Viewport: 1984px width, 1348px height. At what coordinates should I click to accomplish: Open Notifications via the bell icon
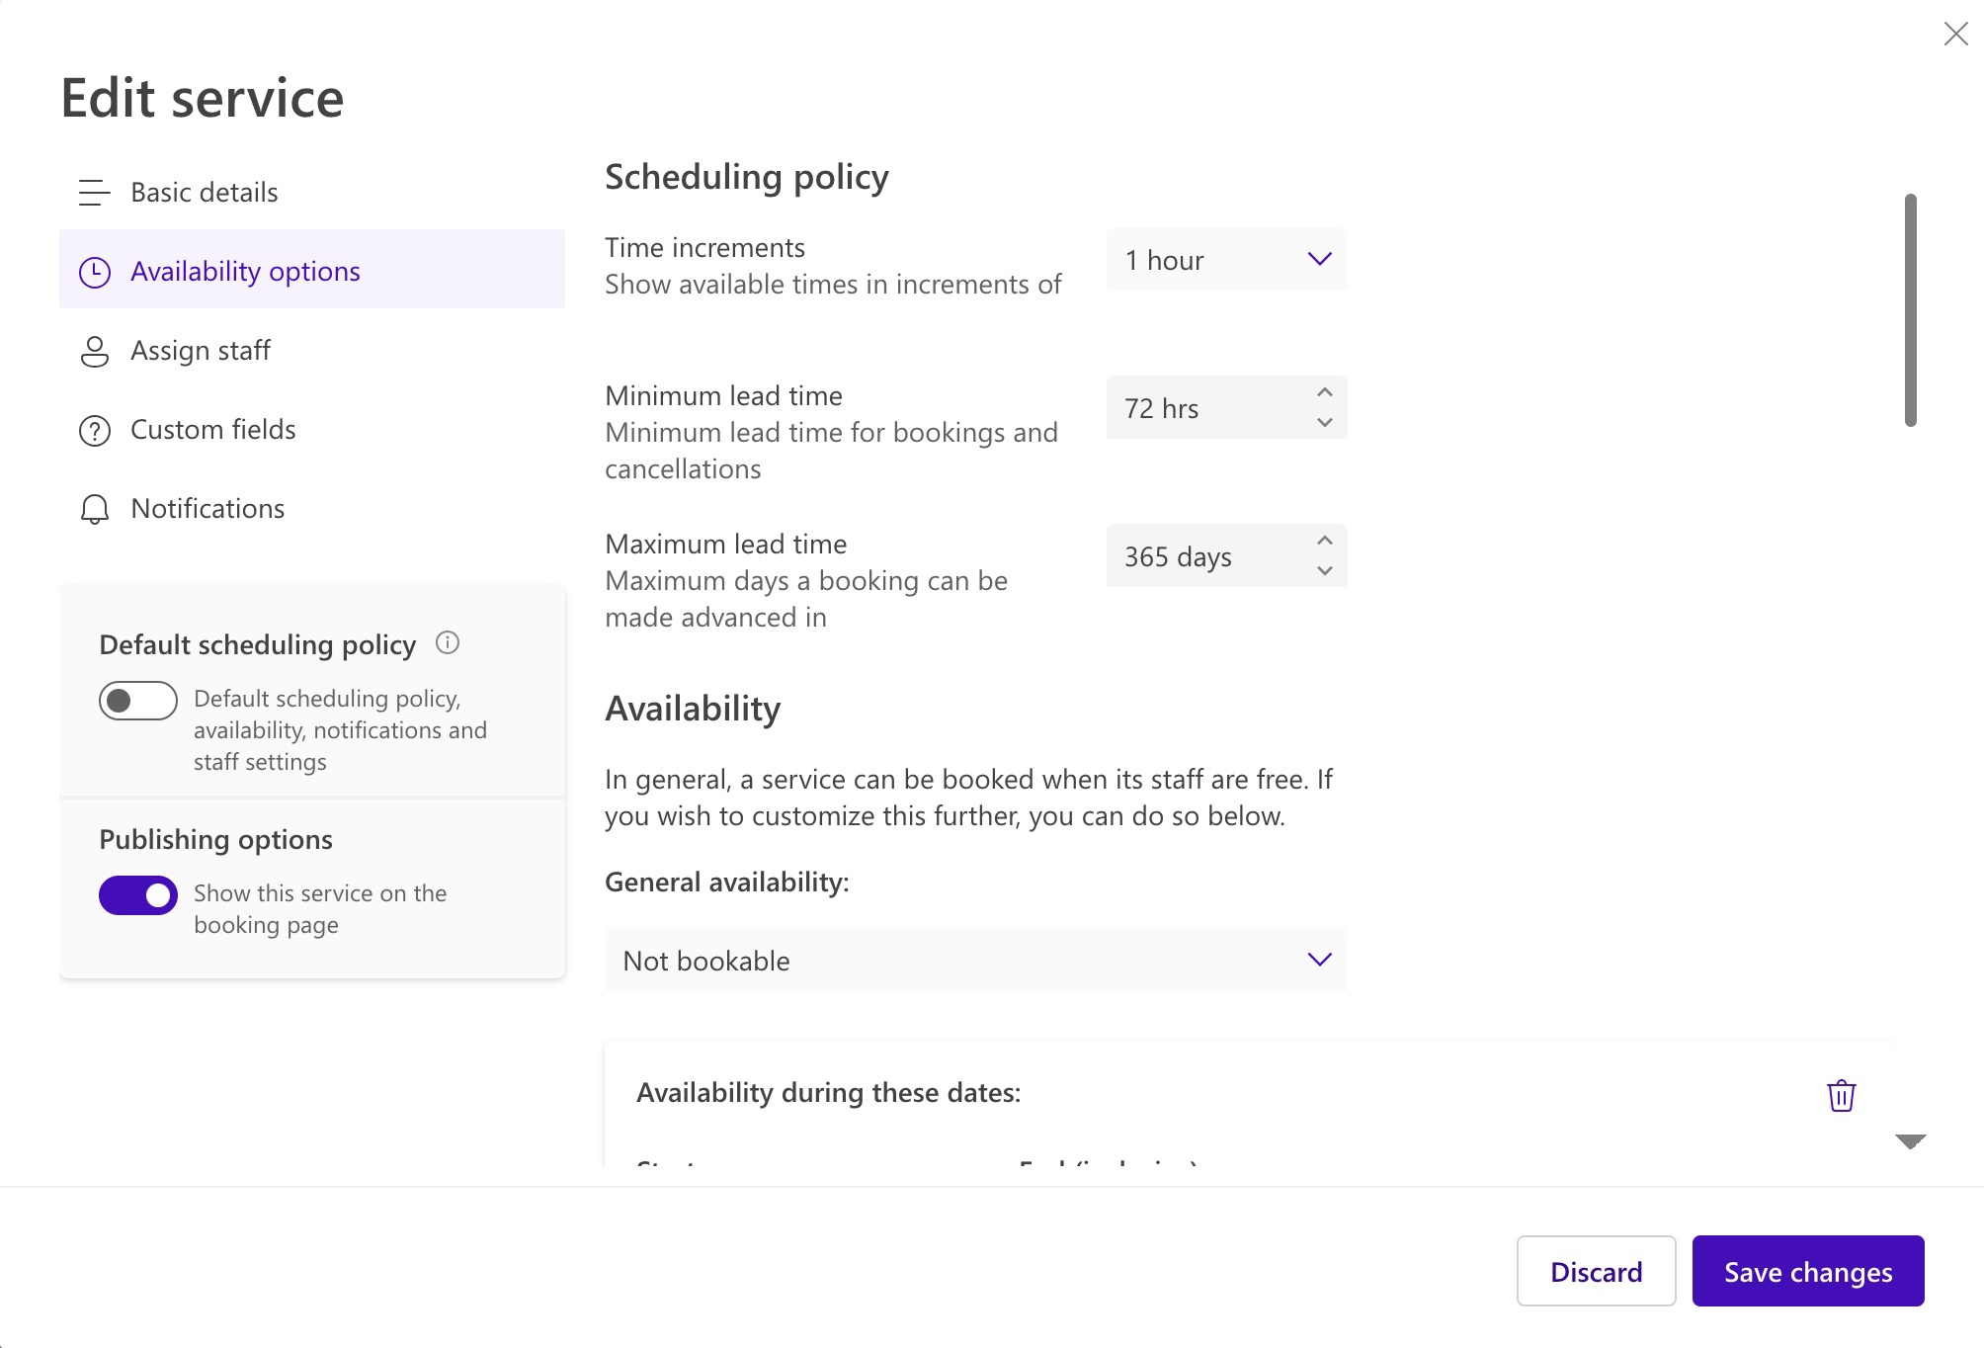[x=95, y=508]
